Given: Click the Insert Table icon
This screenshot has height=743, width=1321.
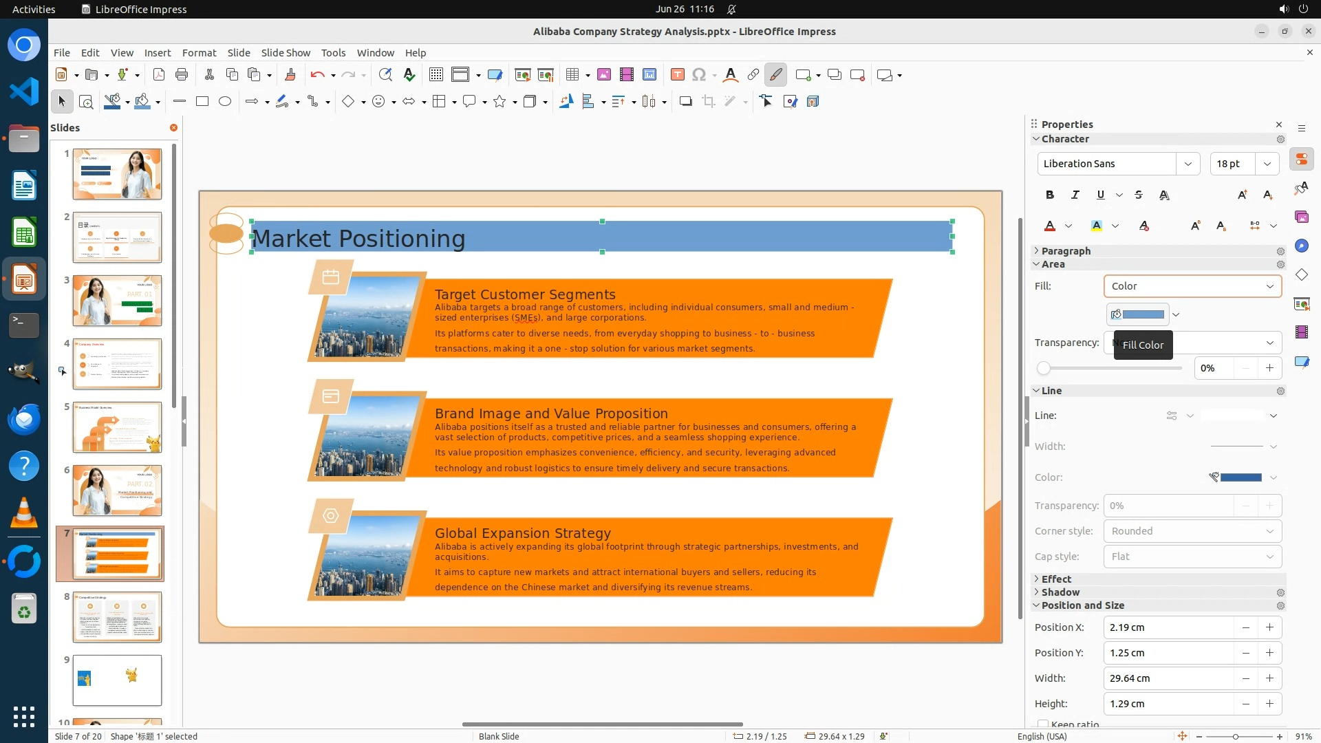Looking at the screenshot, I should (572, 75).
